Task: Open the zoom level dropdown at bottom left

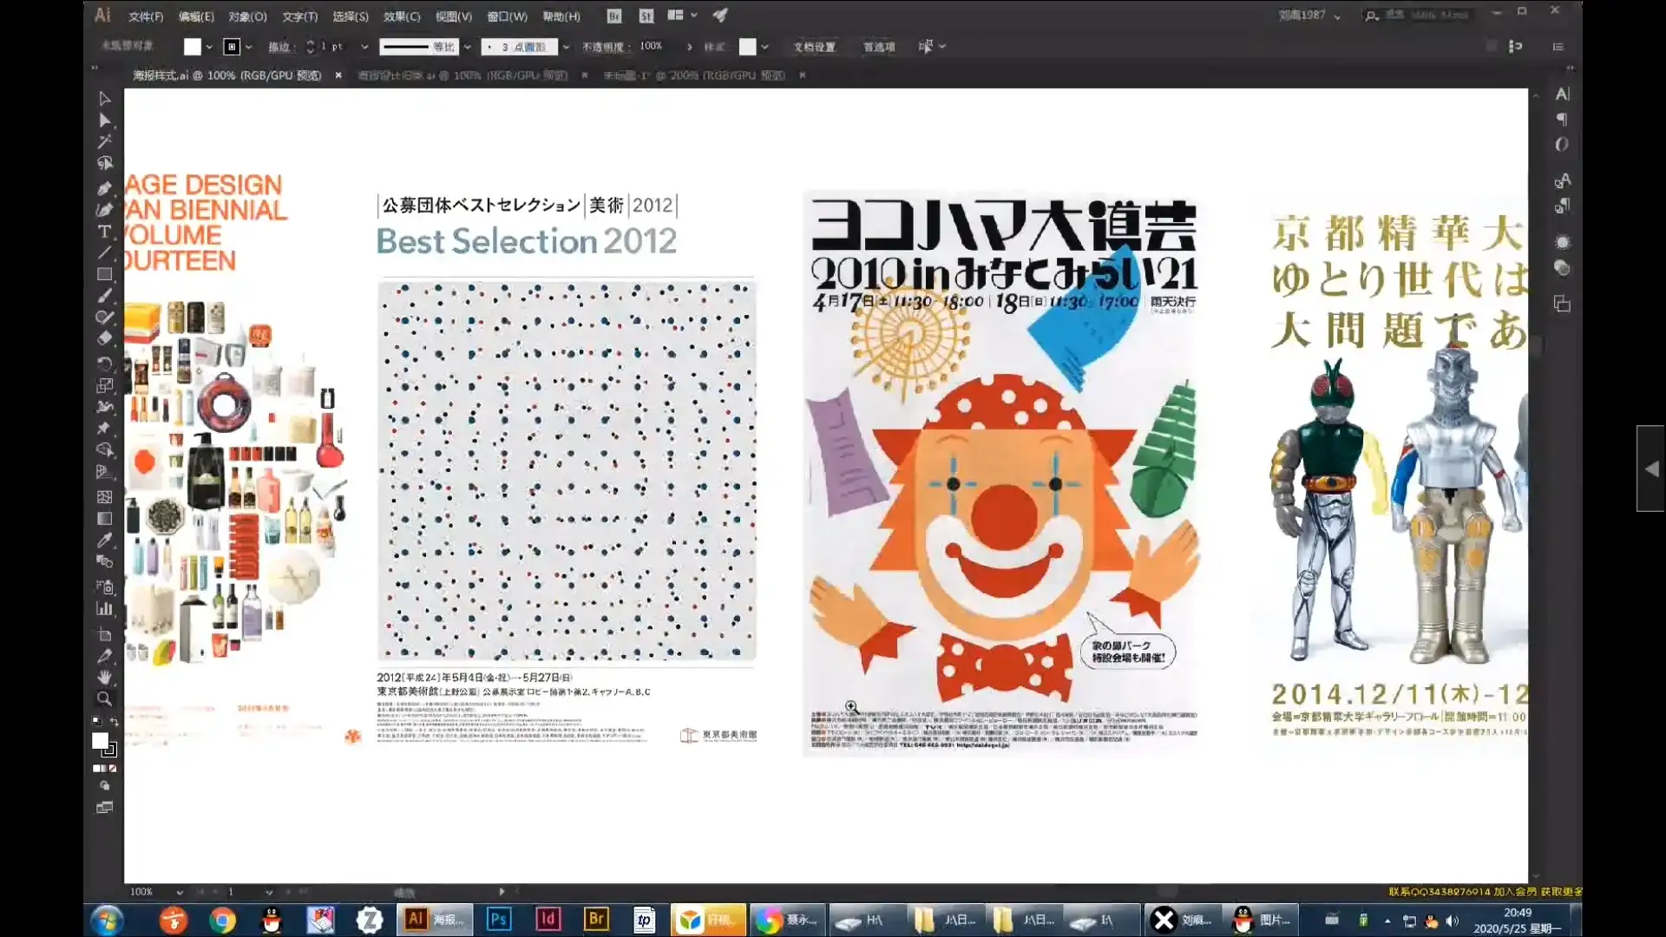Action: (x=180, y=891)
